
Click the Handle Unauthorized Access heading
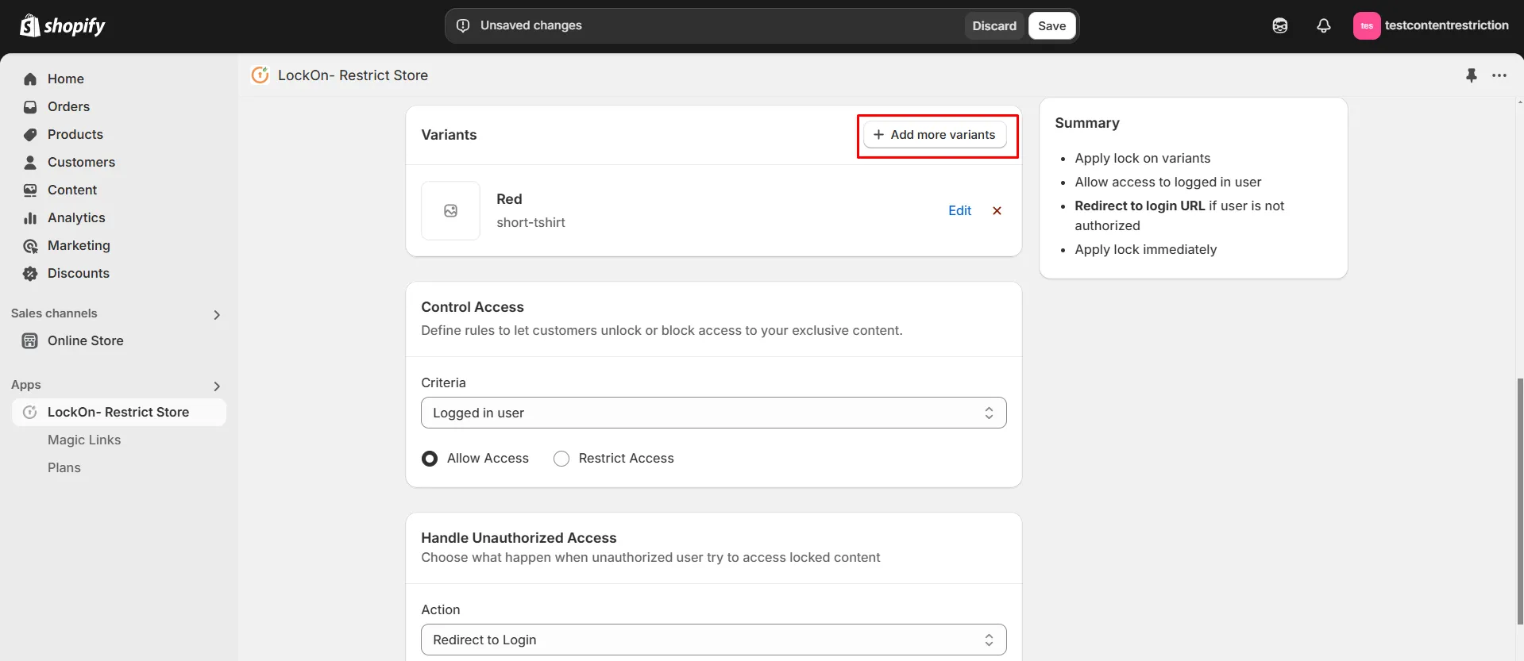point(519,538)
